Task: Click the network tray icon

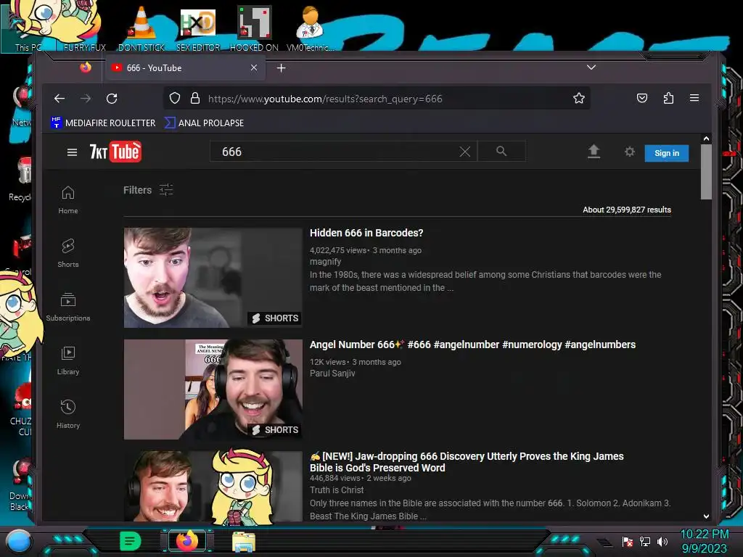Action: pos(645,541)
